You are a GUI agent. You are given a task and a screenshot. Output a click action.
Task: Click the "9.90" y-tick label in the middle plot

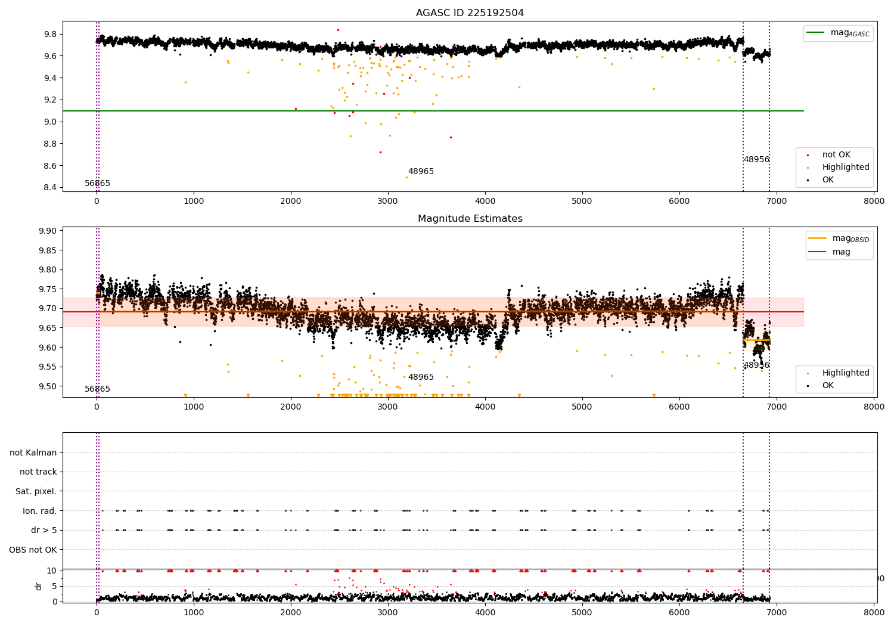[48, 231]
